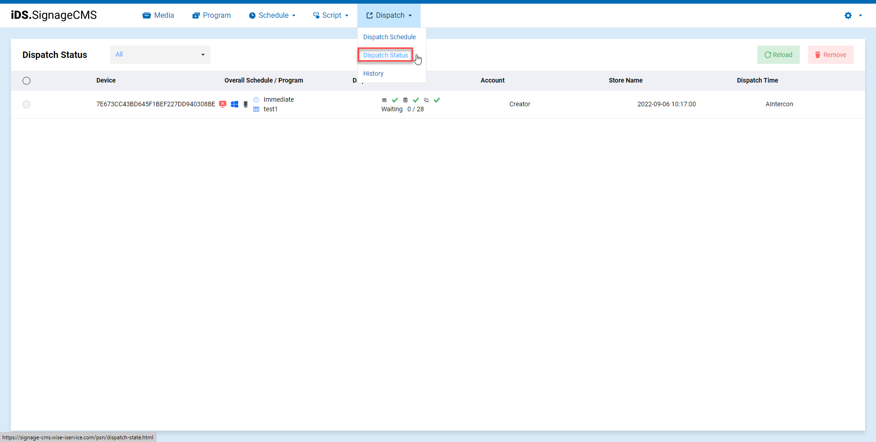Open the settings gear icon
The width and height of the screenshot is (876, 442).
point(848,16)
